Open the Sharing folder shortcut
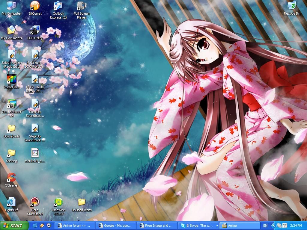This screenshot has height=230, width=307. click(x=11, y=156)
